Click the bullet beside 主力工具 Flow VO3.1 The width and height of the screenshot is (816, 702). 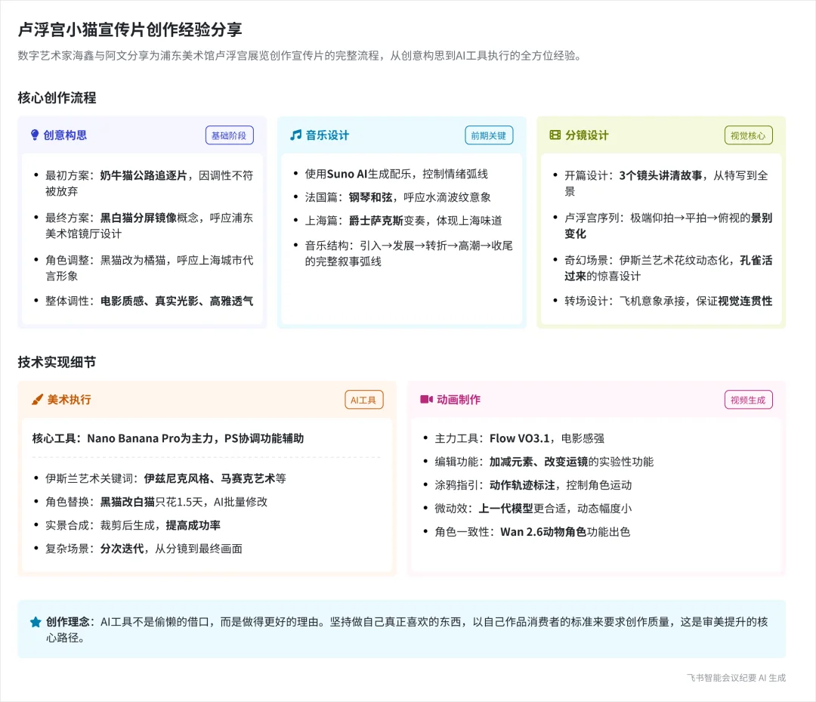428,438
